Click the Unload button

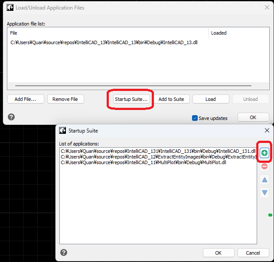point(251,99)
